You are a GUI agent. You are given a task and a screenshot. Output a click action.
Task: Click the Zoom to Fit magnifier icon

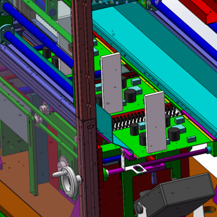click(94, 2)
